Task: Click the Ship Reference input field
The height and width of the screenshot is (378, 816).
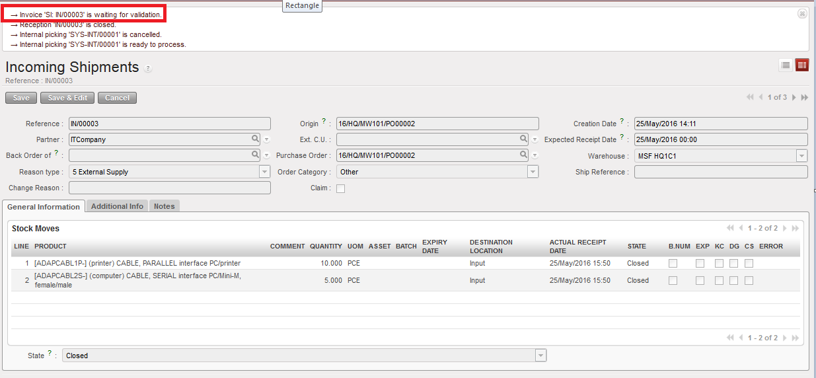Action: (720, 172)
